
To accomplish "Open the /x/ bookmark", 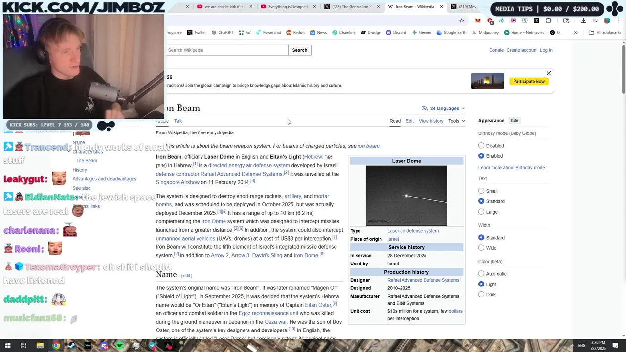I will tap(245, 33).
